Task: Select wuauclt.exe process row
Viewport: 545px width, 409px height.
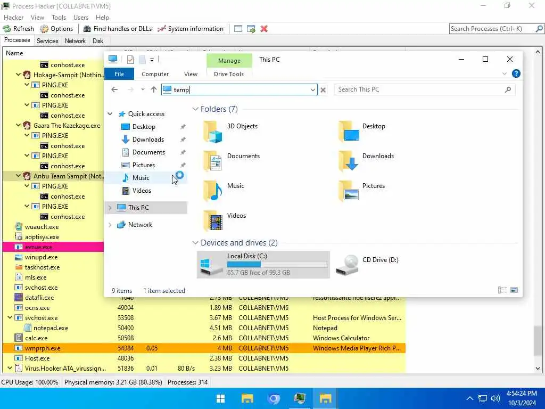Action: [53, 227]
